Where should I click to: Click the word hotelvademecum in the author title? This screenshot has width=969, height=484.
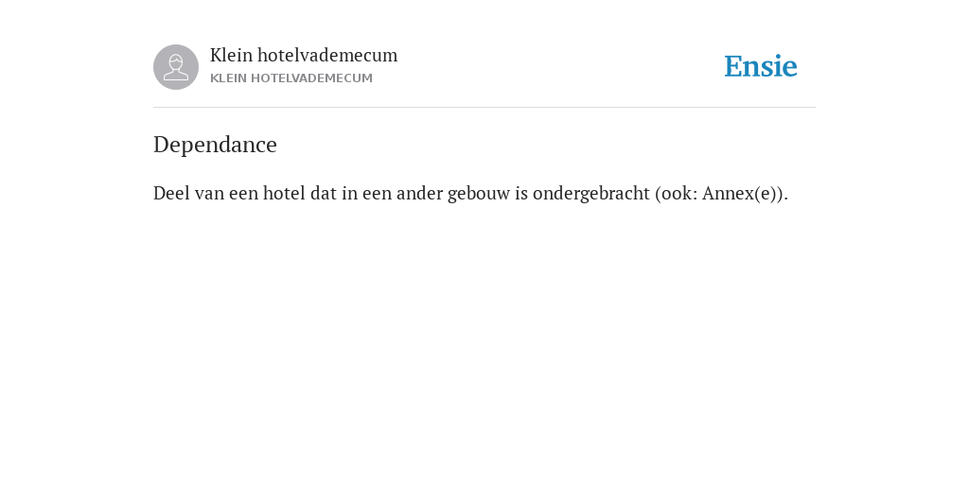click(x=327, y=55)
